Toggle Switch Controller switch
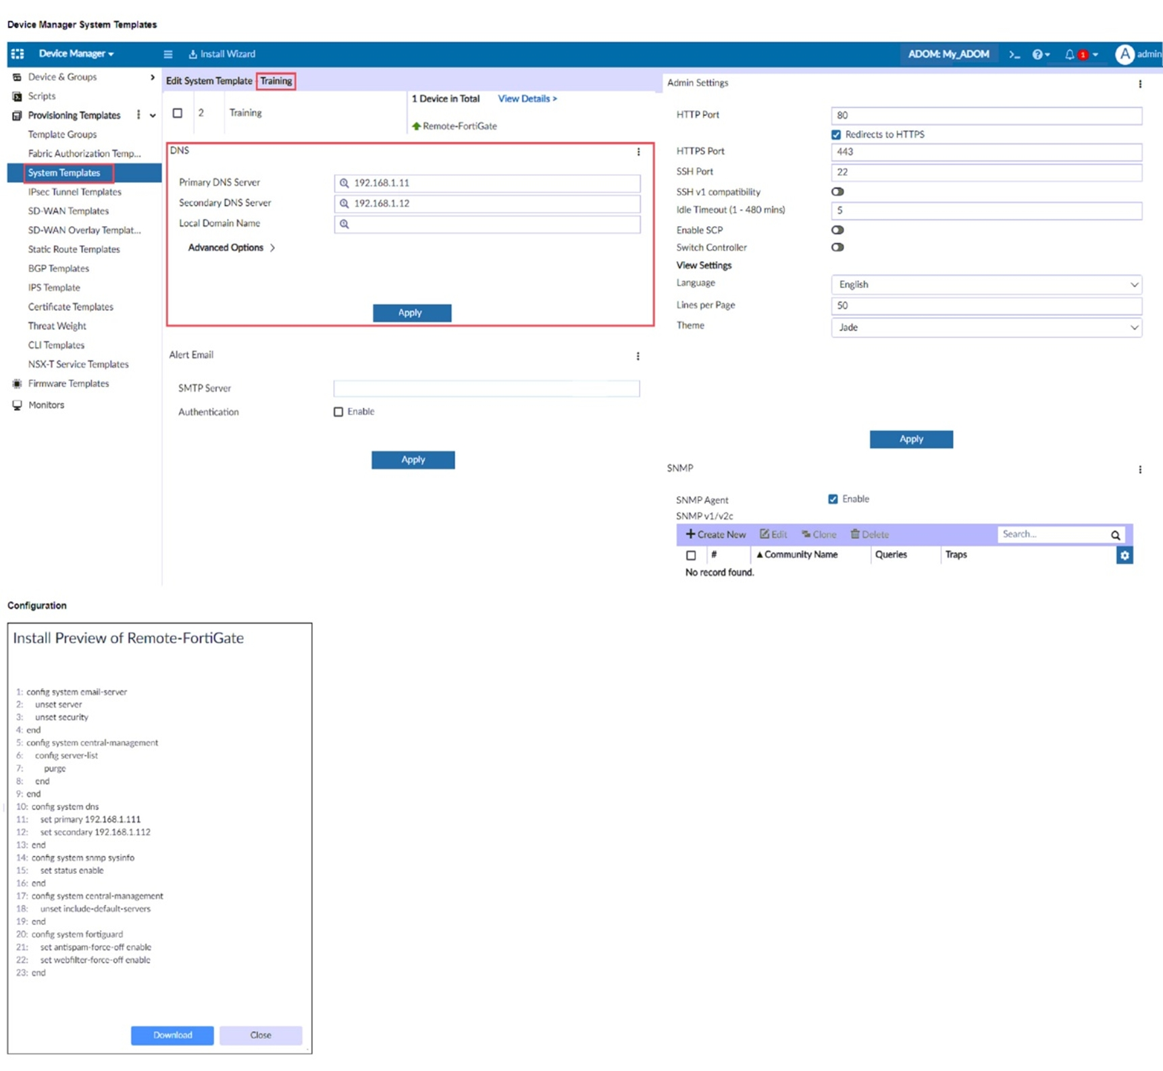Image resolution: width=1163 pixels, height=1071 pixels. point(837,247)
